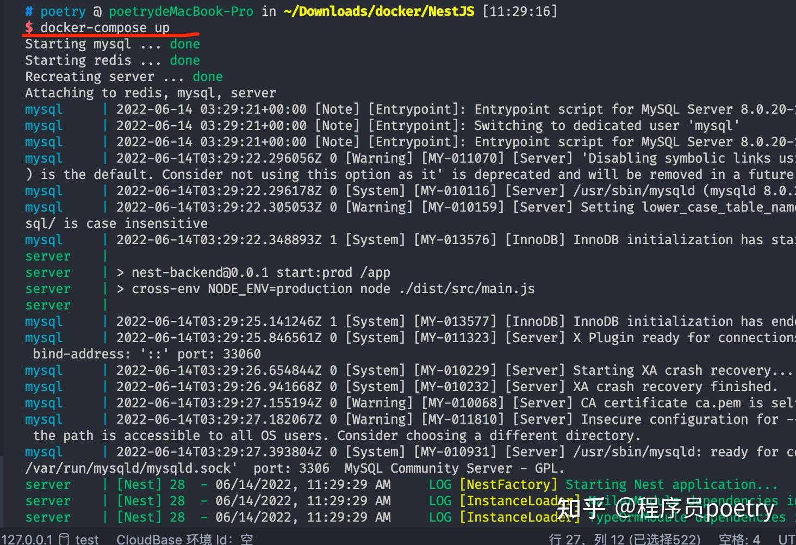The image size is (796, 545).
Task: Select the 'test' database status item
Action: pos(87,539)
